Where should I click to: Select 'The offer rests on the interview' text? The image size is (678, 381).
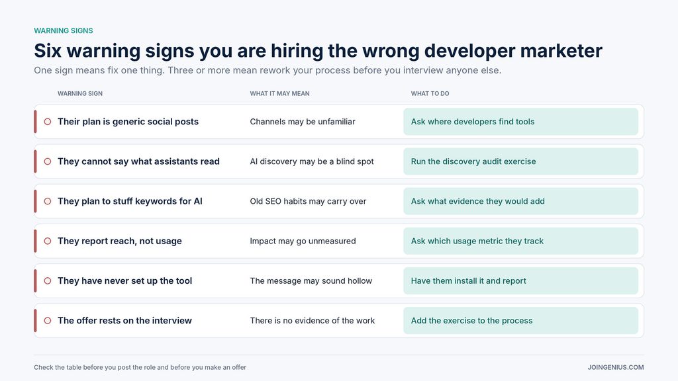pyautogui.click(x=124, y=321)
